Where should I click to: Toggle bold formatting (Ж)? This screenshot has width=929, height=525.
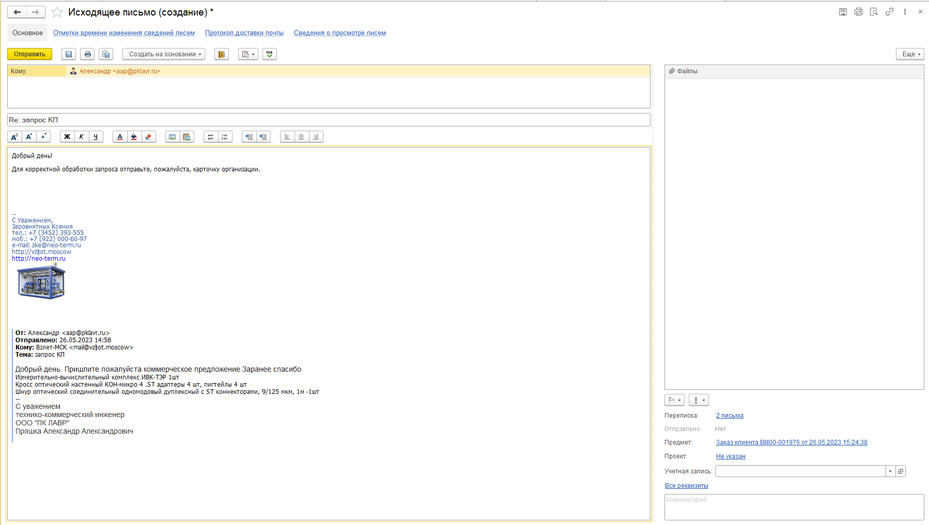(x=67, y=137)
